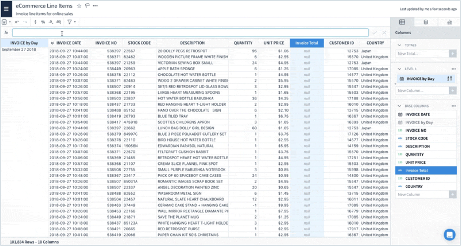Image resolution: width=461 pixels, height=246 pixels.
Task: Click the UNIT PRICE column header
Action: [274, 43]
